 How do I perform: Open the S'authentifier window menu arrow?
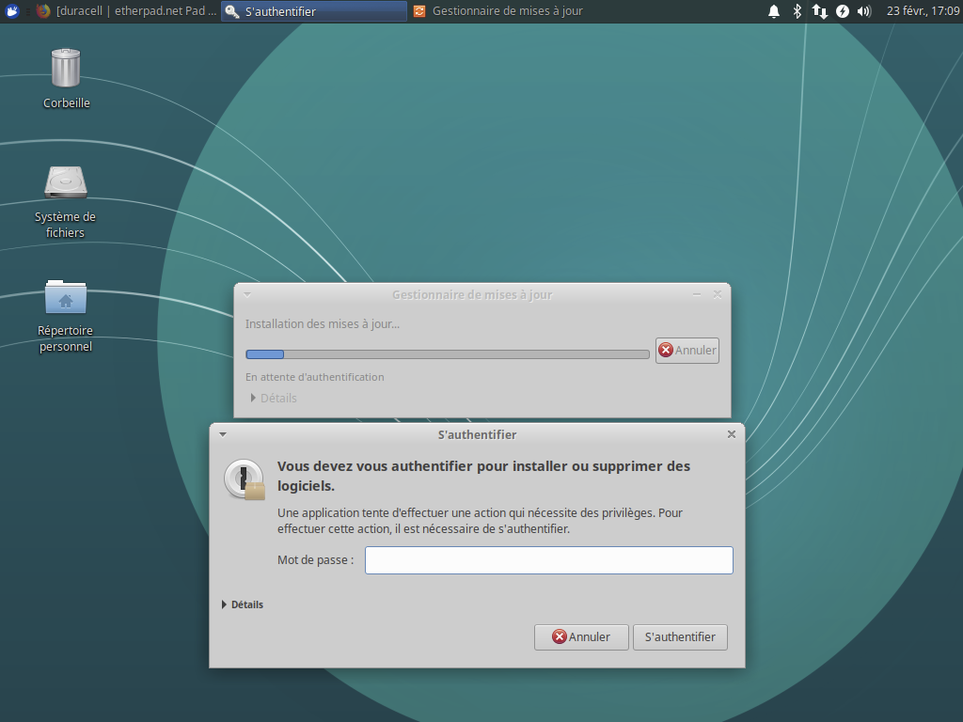pos(223,434)
